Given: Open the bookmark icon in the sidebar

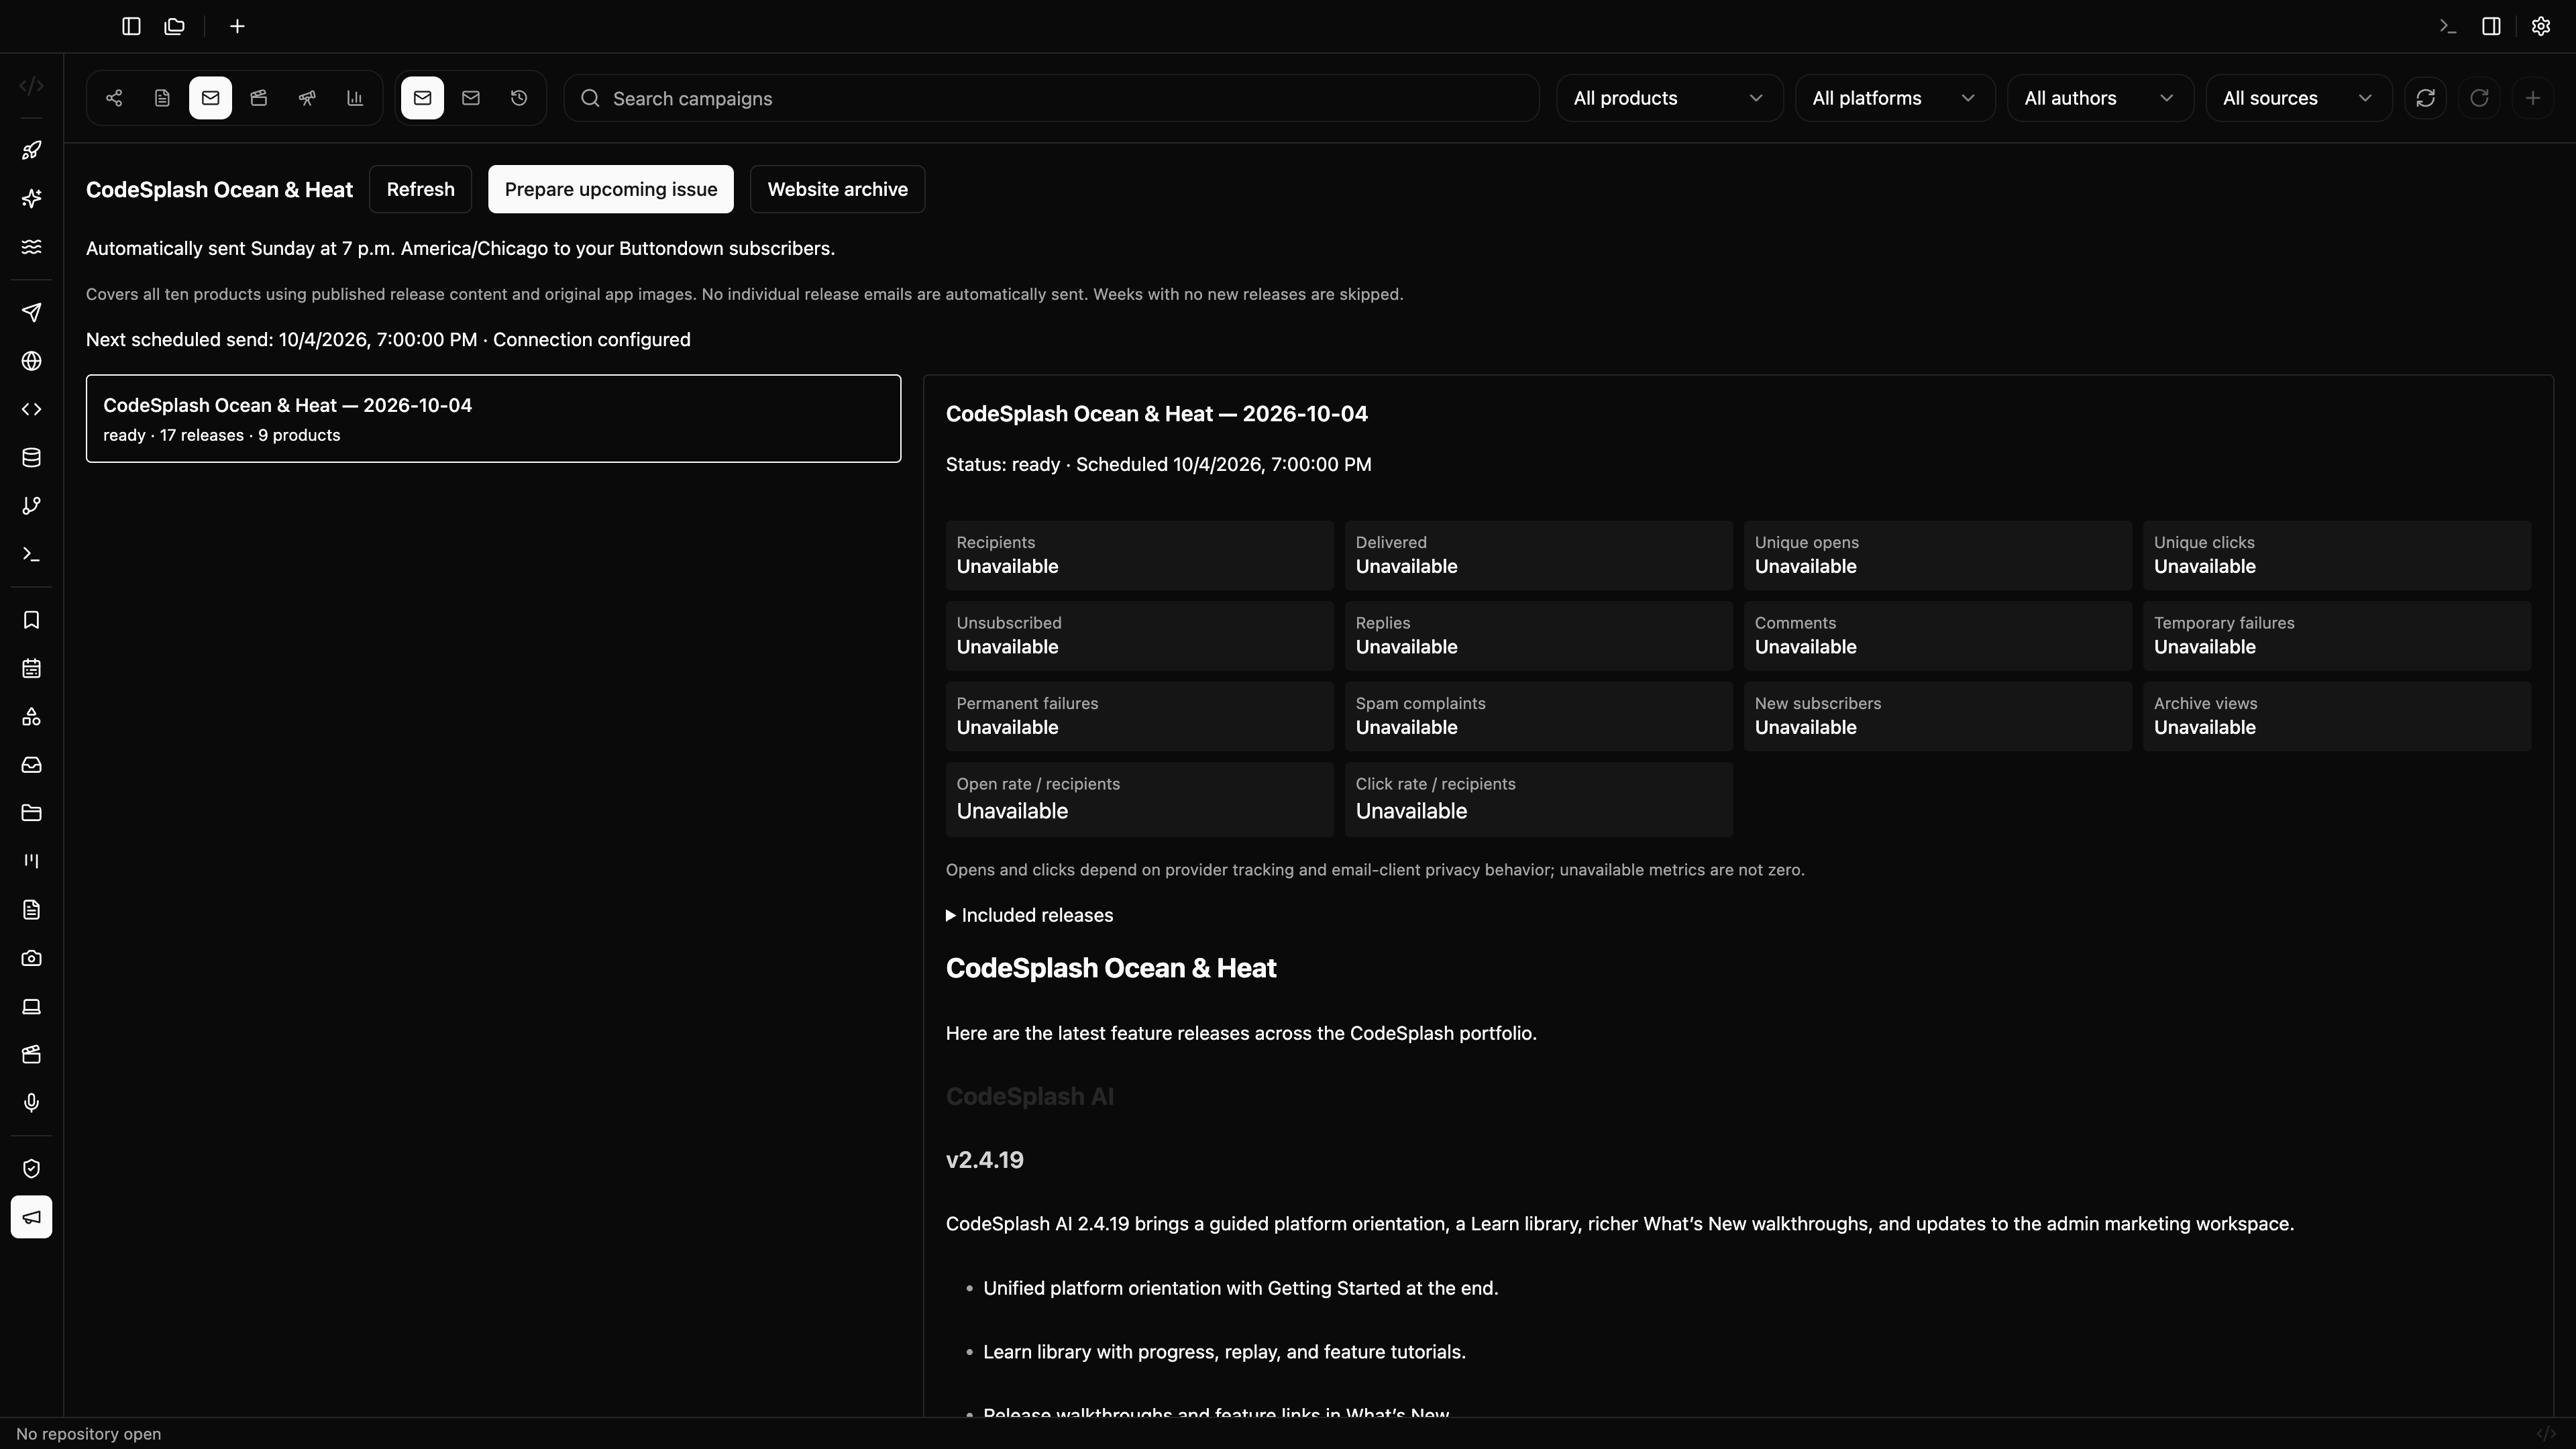Looking at the screenshot, I should click(x=32, y=620).
